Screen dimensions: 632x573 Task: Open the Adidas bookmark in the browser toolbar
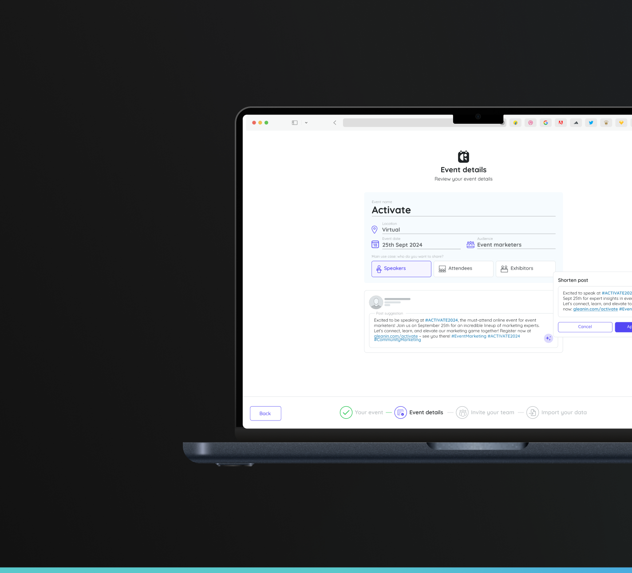[576, 123]
